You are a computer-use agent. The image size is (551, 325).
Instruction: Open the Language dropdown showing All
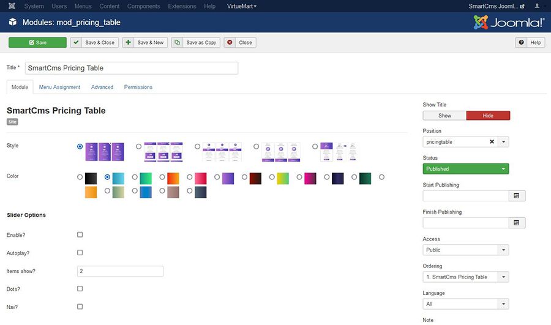pyautogui.click(x=466, y=304)
